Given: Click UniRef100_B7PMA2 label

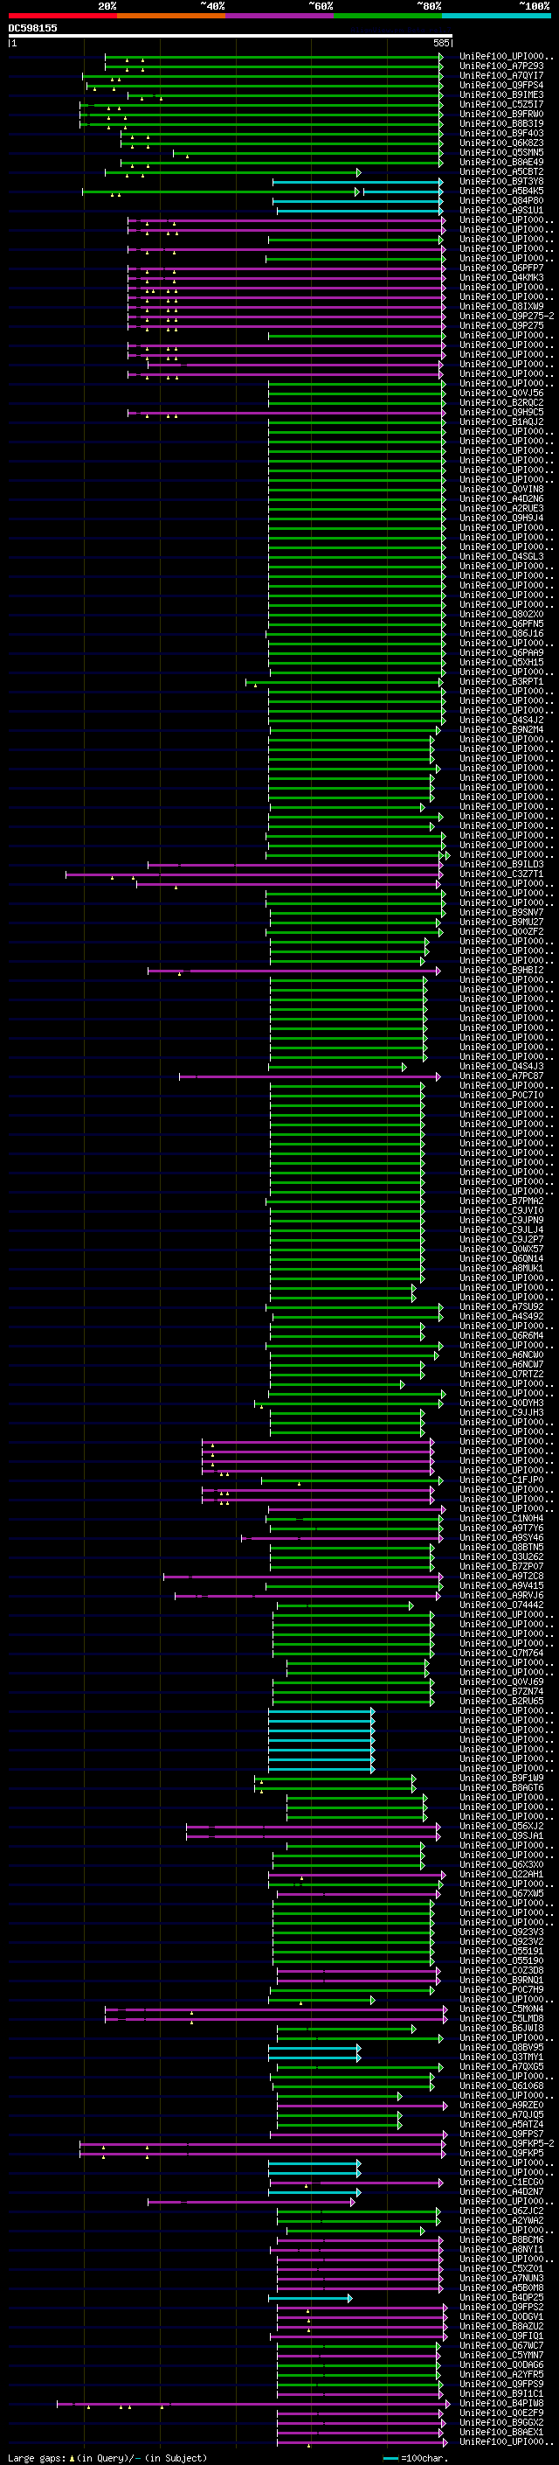Looking at the screenshot, I should 501,1201.
